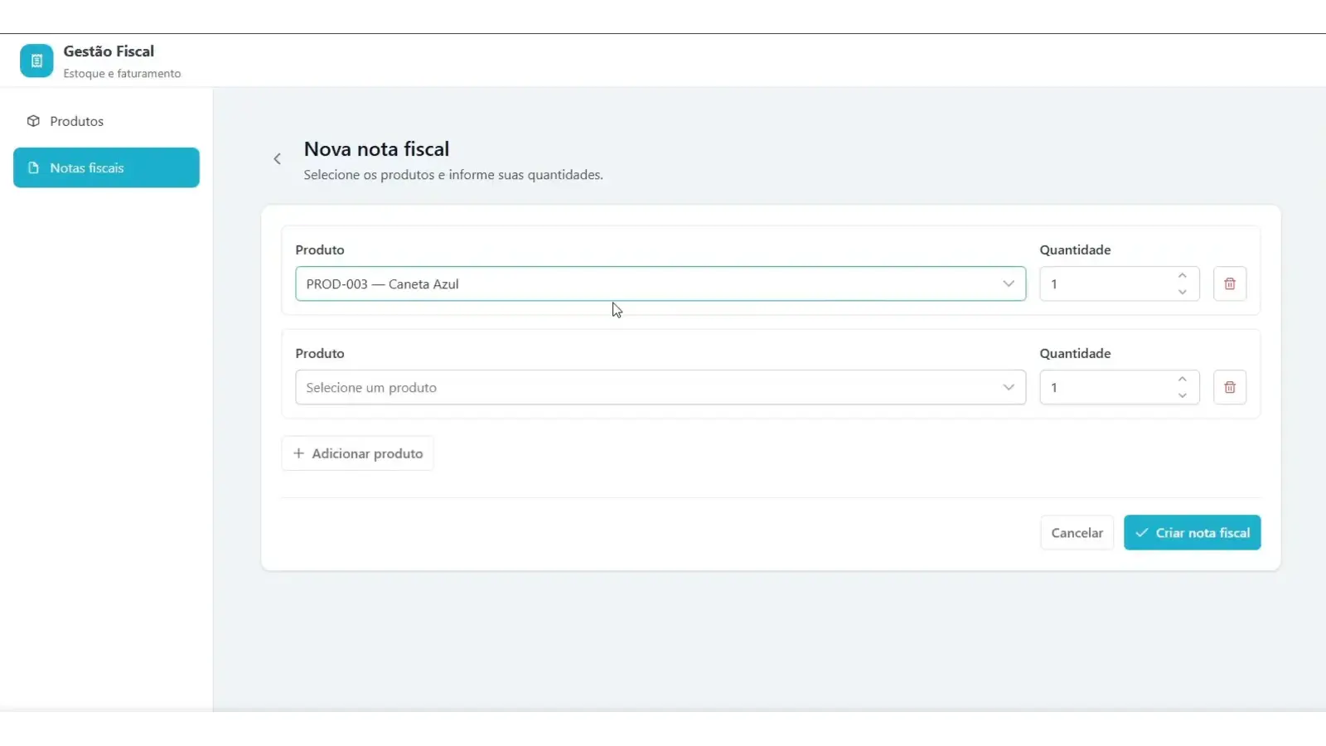Delete the empty product row via trash icon
Viewport: 1326px width, 746px height.
click(x=1230, y=387)
